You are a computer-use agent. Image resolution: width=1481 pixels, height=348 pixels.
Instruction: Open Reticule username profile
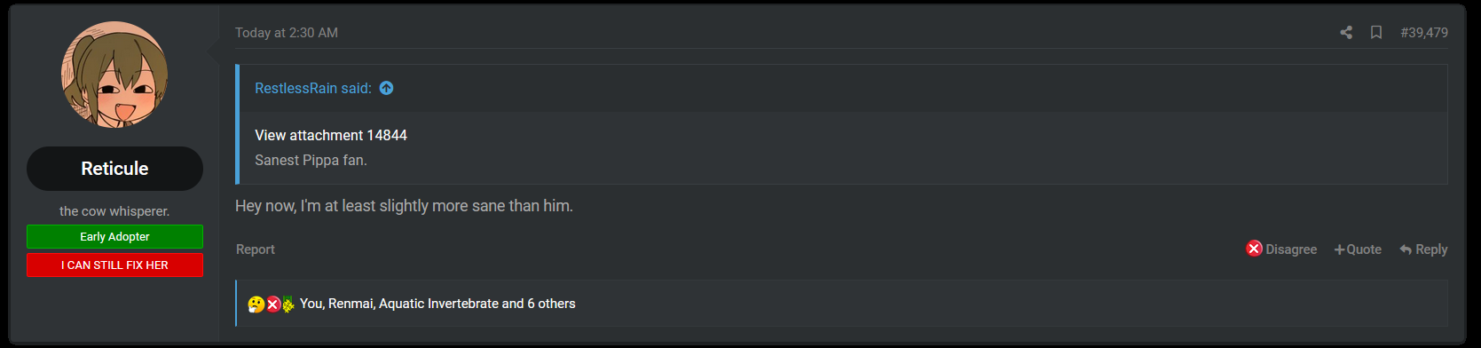[114, 169]
